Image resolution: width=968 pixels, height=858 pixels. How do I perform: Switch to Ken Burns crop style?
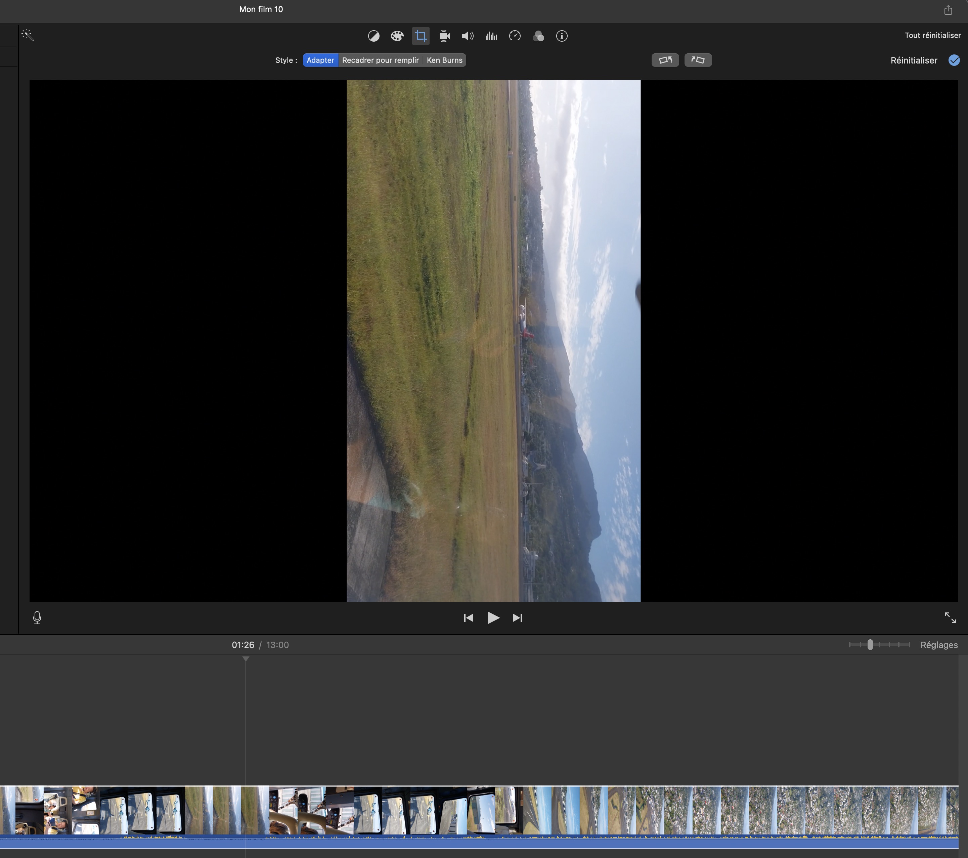coord(444,60)
